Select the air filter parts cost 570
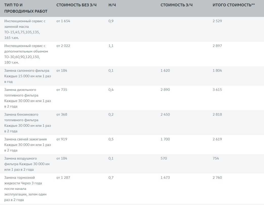 (x=164, y=159)
